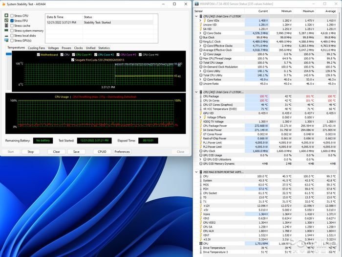
Task: Open the Statistics tab
Action: 104,48
